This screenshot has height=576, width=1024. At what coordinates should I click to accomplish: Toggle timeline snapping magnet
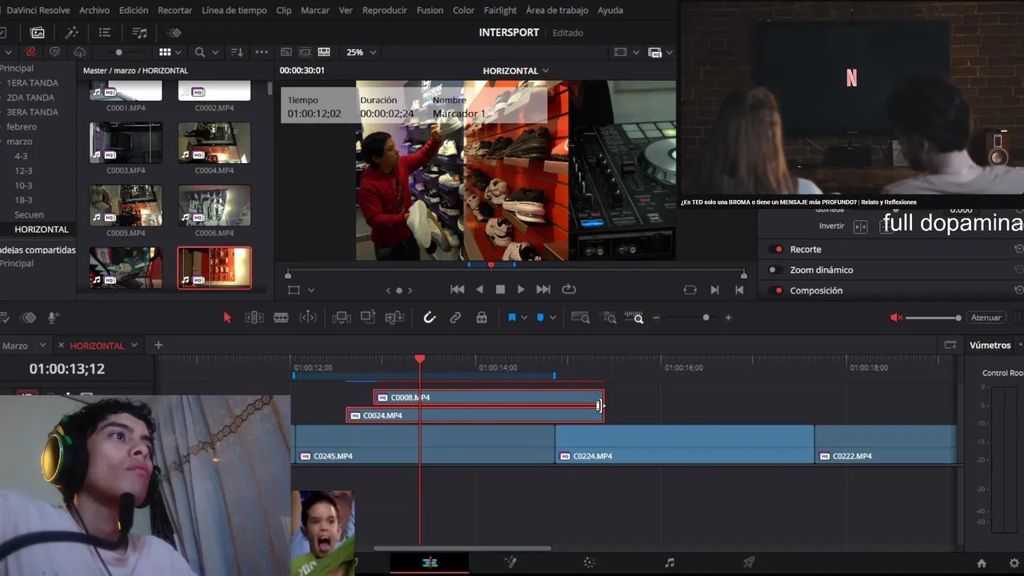(430, 318)
